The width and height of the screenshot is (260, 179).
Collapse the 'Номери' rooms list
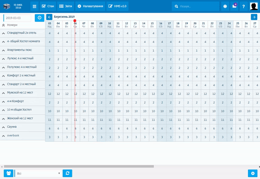coord(3,26)
